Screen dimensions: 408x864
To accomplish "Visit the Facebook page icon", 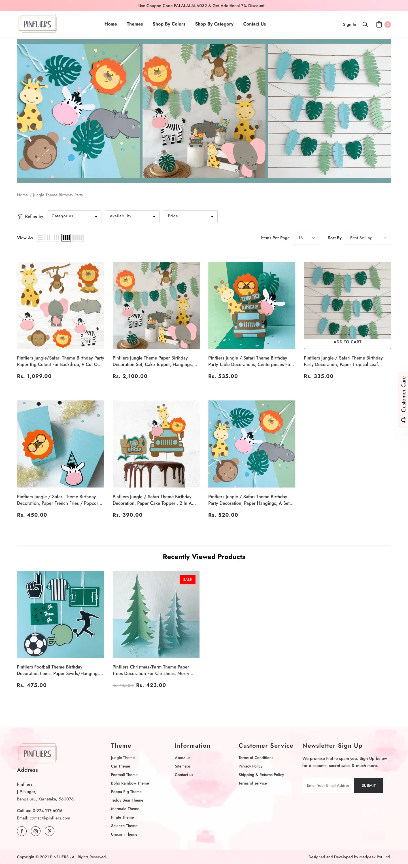I will click(x=22, y=831).
